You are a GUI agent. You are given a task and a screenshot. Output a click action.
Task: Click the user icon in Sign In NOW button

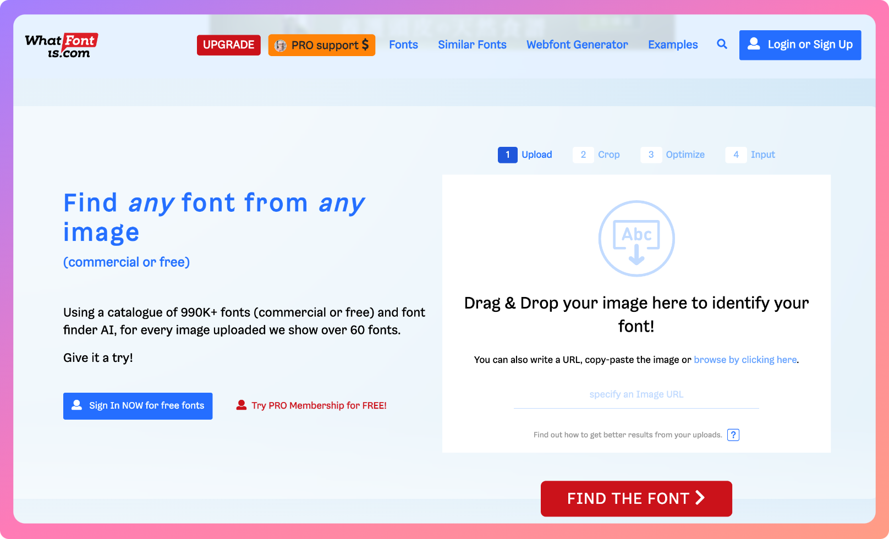point(77,405)
